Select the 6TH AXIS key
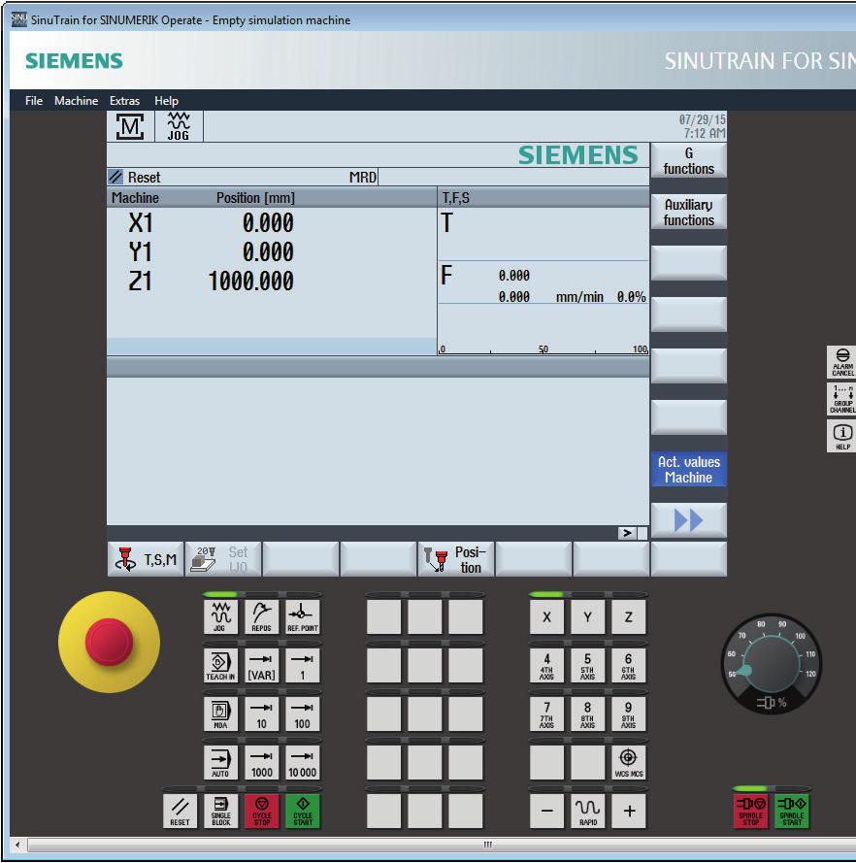Viewport: 856px width, 863px height. coord(628,665)
